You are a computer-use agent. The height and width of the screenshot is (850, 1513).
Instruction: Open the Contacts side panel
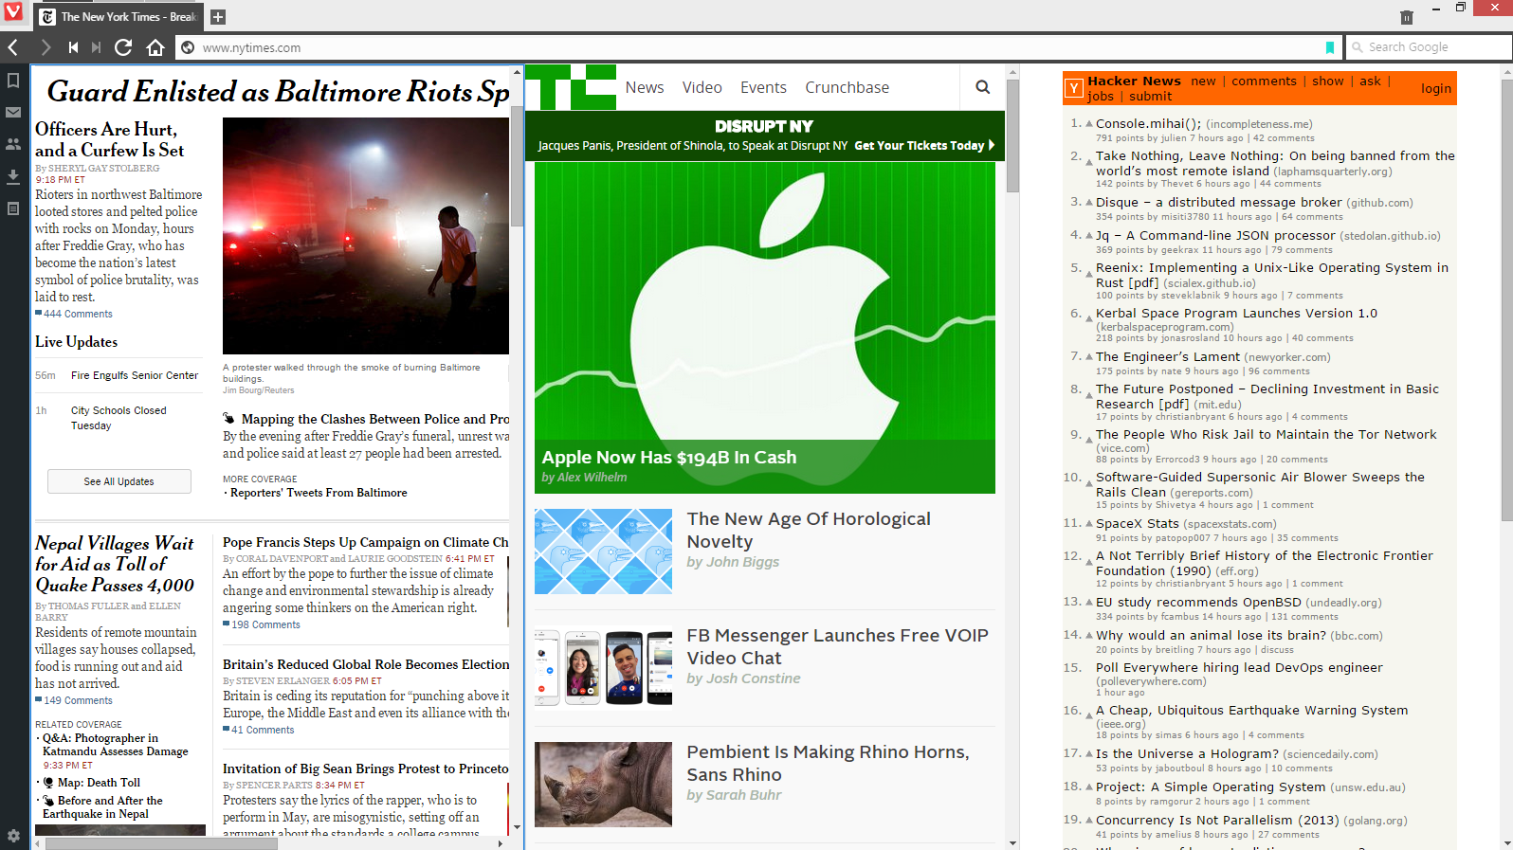point(13,144)
